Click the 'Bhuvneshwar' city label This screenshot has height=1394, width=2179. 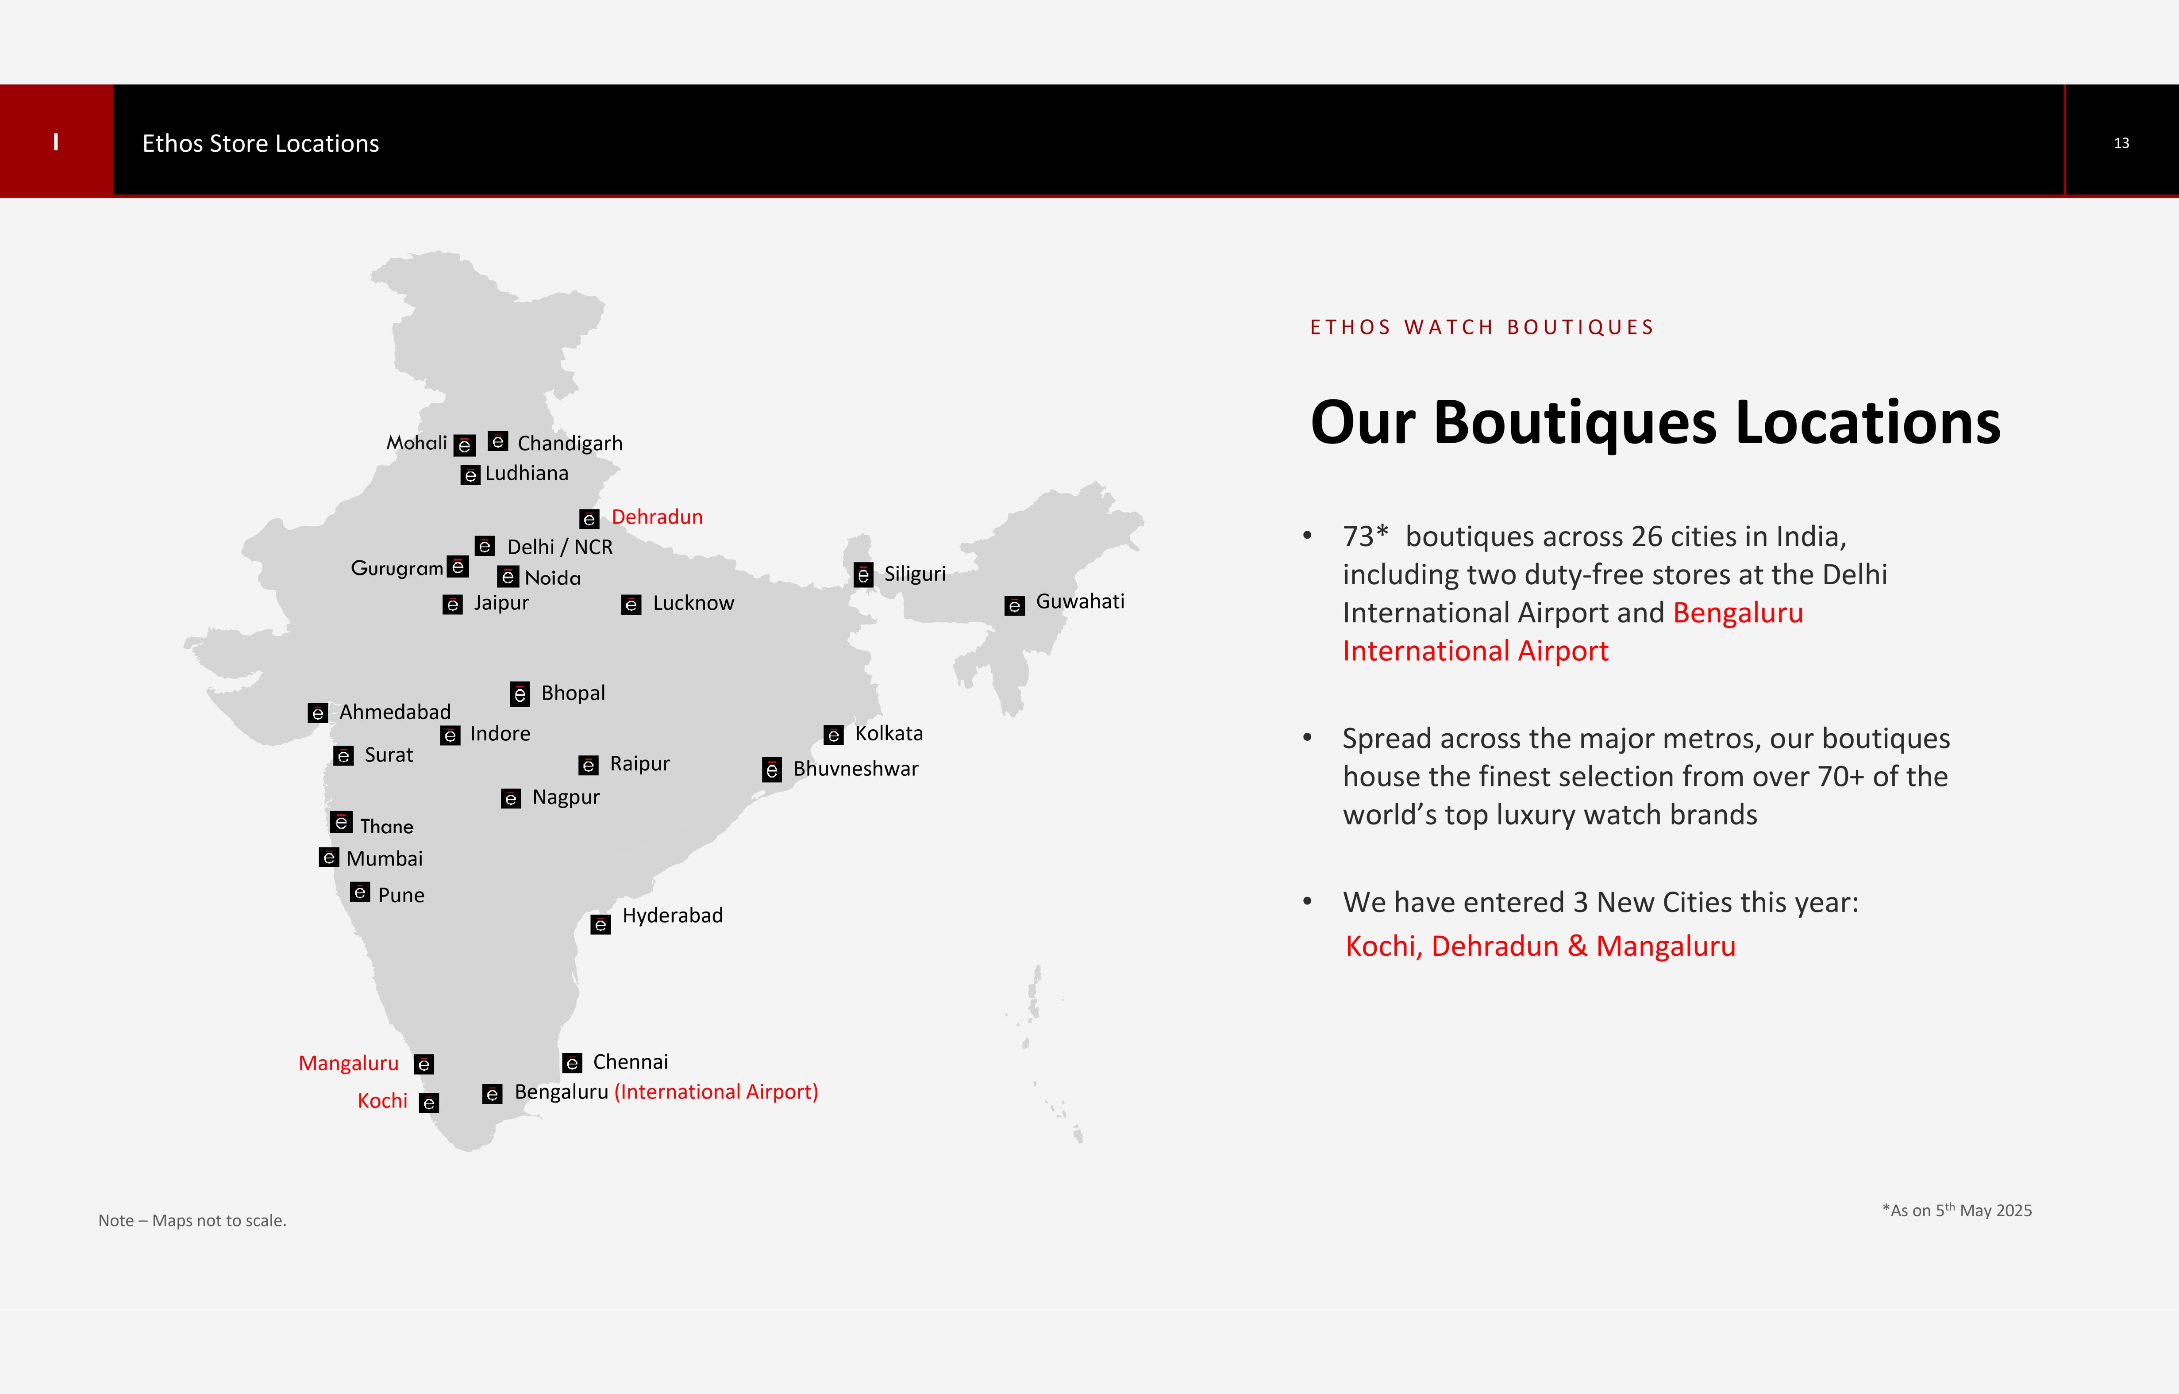[x=856, y=769]
